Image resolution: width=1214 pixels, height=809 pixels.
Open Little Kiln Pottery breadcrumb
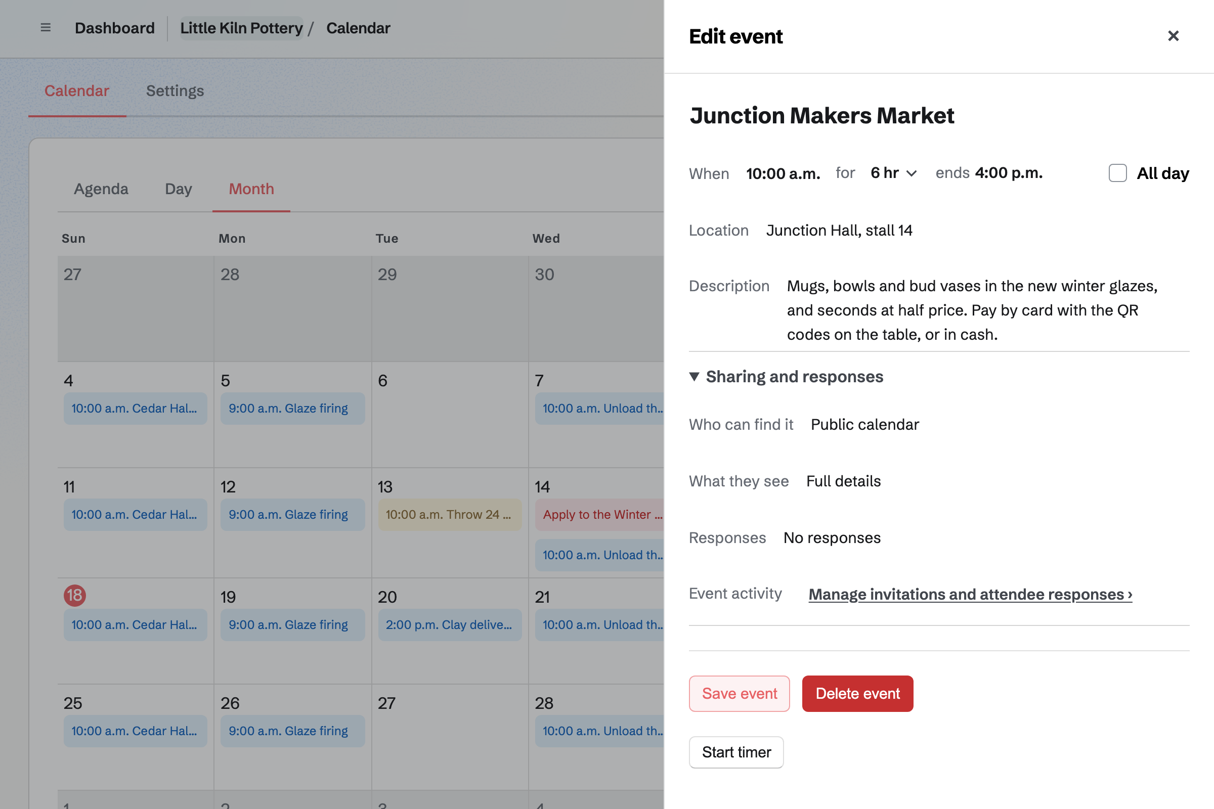[x=242, y=28]
